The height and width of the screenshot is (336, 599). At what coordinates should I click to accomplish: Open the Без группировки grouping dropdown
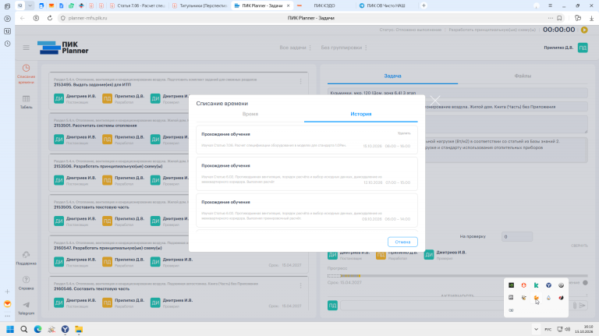pyautogui.click(x=344, y=48)
